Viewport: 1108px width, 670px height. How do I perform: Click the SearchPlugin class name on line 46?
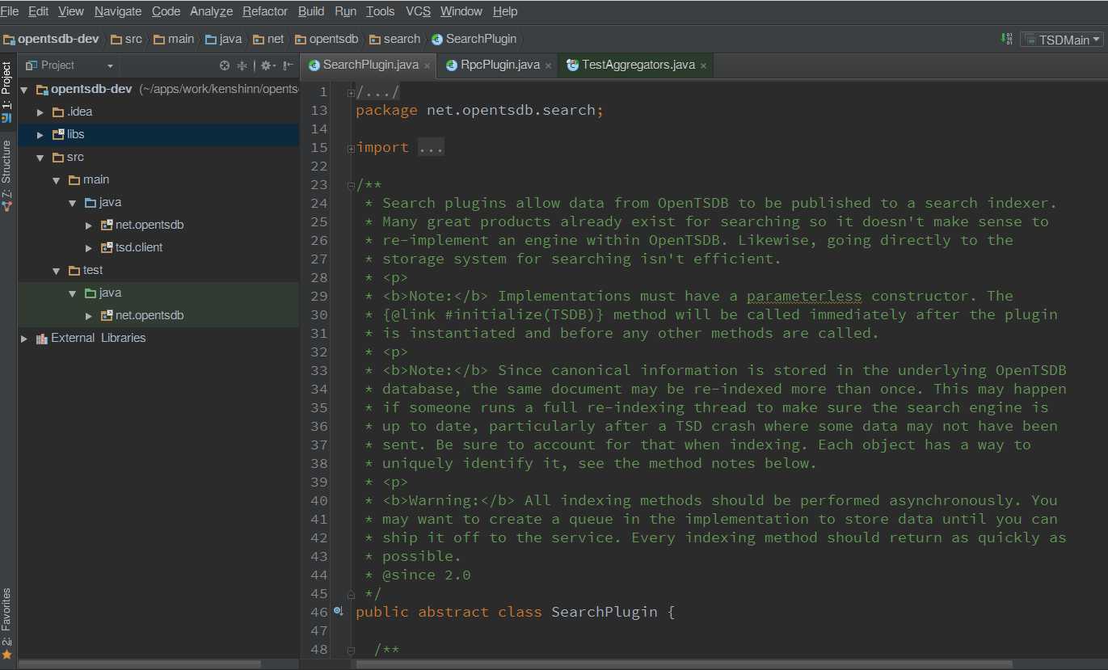tap(605, 612)
